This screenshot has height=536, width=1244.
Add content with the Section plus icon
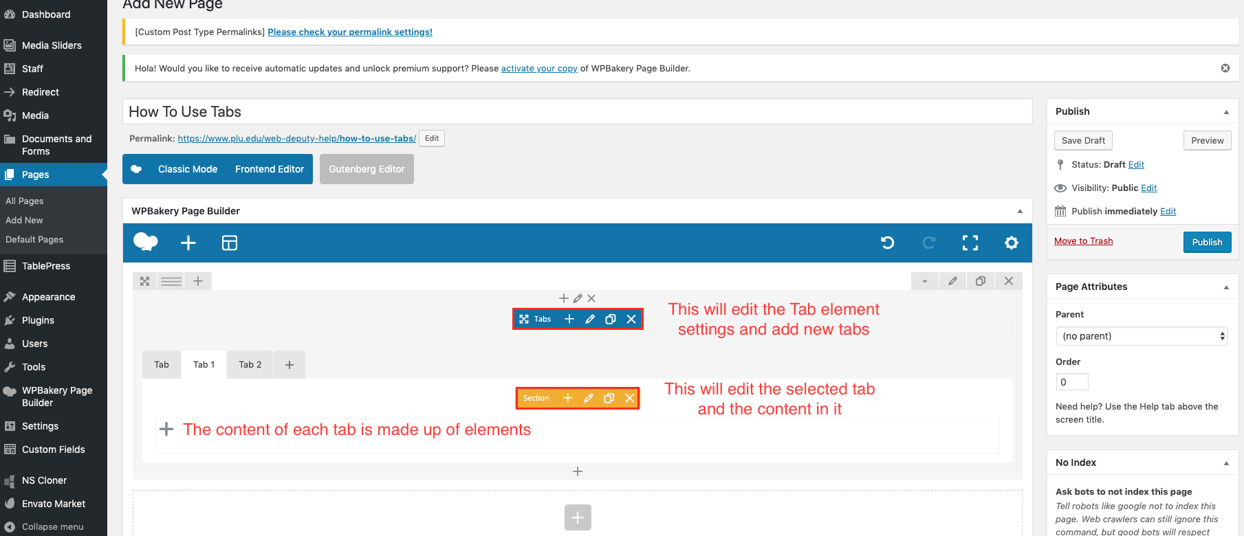coord(568,398)
